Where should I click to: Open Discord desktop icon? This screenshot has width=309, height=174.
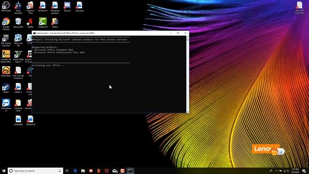pos(67,6)
